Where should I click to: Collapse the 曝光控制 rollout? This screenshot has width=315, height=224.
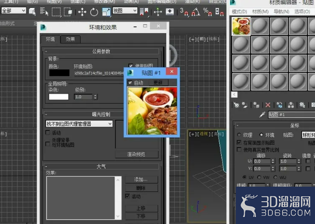101,114
